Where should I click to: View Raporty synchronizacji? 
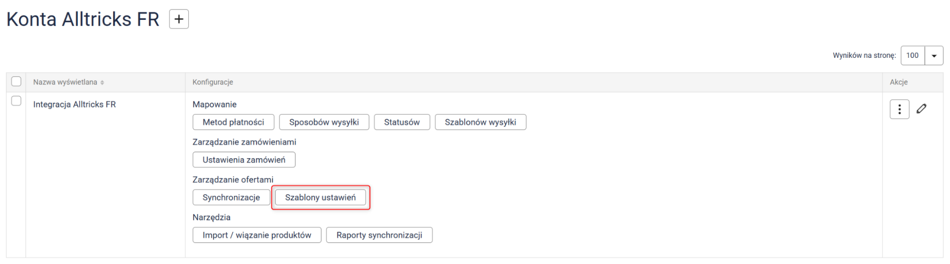[379, 235]
